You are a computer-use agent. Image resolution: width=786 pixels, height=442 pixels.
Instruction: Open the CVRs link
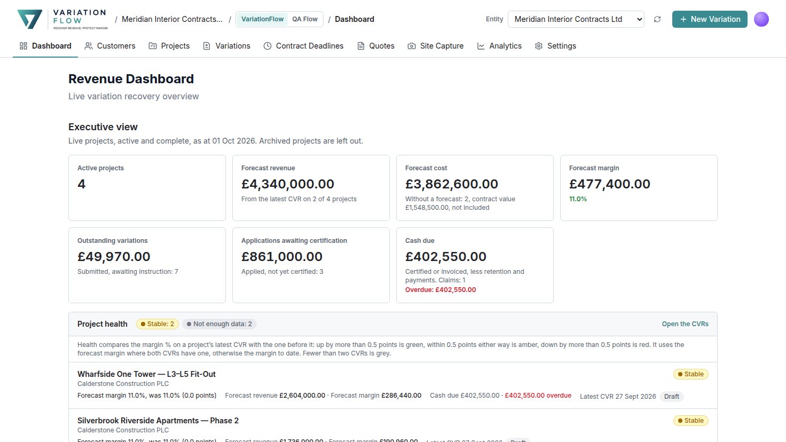point(685,324)
